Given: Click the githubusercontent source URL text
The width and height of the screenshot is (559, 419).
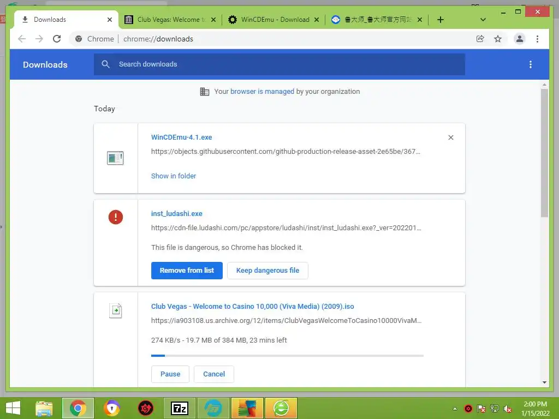Looking at the screenshot, I should coord(286,152).
